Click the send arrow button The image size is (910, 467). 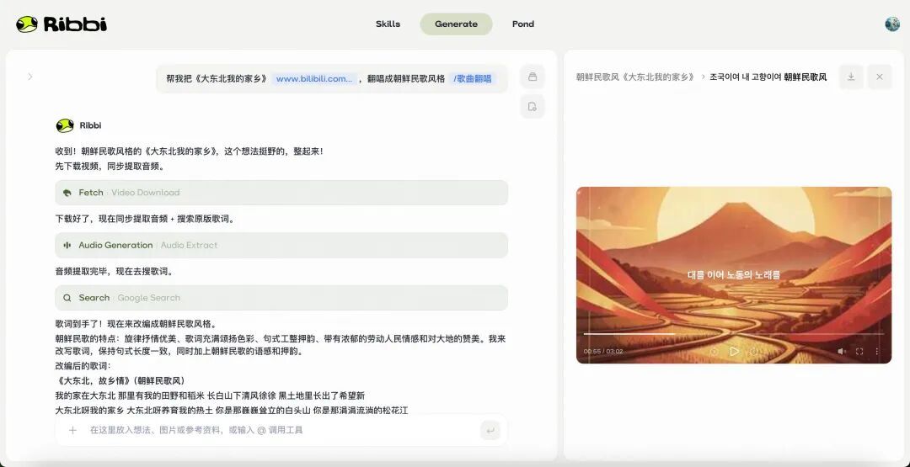coord(490,431)
